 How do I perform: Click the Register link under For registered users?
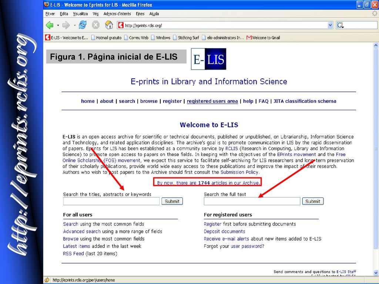pyautogui.click(x=213, y=224)
